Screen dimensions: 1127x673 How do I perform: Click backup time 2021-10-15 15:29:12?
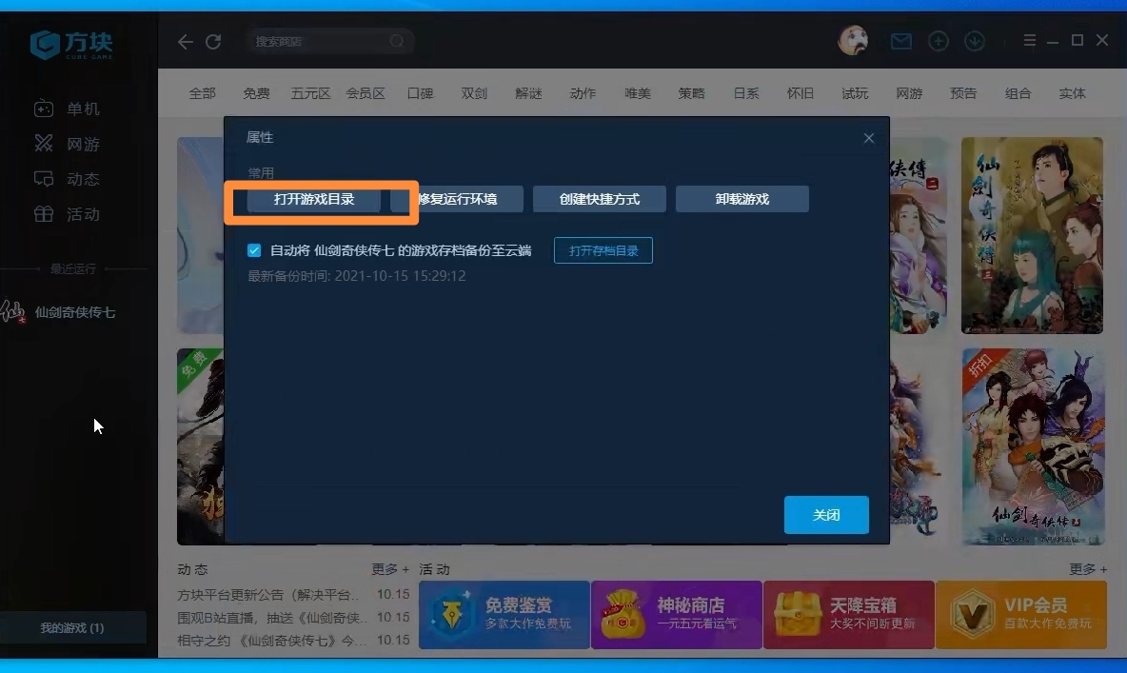[x=400, y=276]
